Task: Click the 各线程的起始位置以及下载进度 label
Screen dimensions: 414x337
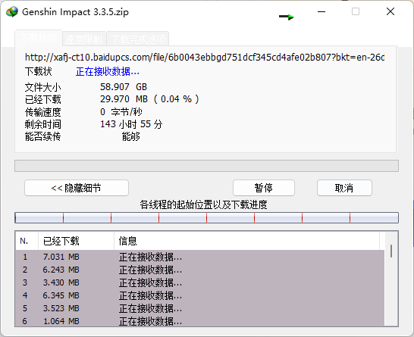Action: (x=203, y=204)
